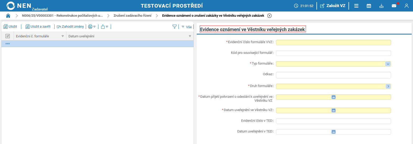Image resolution: width=413 pixels, height=144 pixels.
Task: Click the Uložit a zavřít button
Action: point(38,27)
